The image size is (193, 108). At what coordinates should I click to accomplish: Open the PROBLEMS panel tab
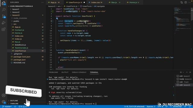pos(53,72)
